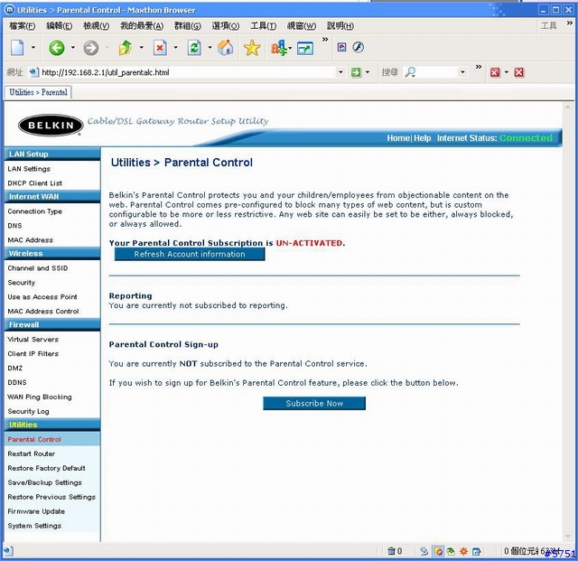The height and width of the screenshot is (561, 578).
Task: Expand the address bar URL dropdown
Action: (340, 72)
